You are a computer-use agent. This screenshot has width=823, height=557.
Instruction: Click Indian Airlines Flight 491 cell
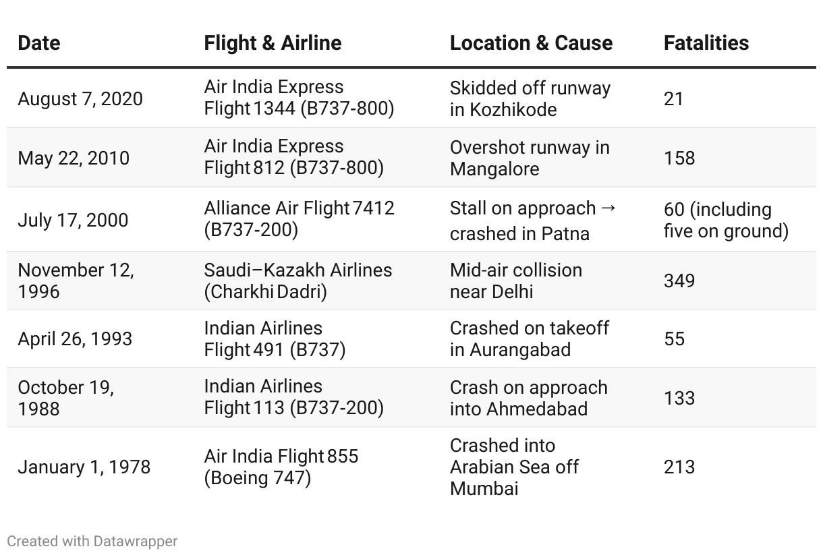[x=275, y=339]
